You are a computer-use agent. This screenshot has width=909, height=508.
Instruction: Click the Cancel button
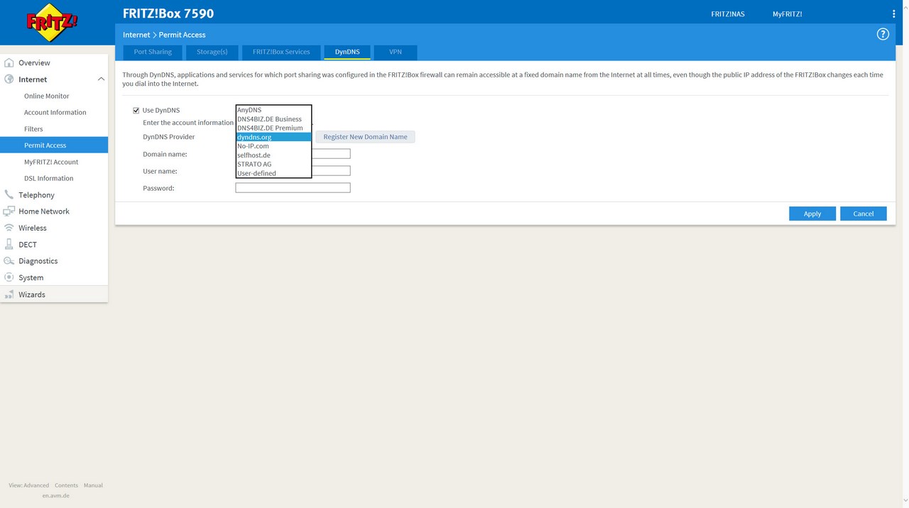[x=864, y=214]
